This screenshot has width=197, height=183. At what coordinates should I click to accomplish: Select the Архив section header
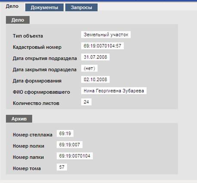pos(19,119)
